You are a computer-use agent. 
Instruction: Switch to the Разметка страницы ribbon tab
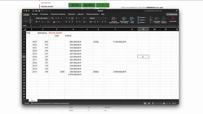coord(58,14)
